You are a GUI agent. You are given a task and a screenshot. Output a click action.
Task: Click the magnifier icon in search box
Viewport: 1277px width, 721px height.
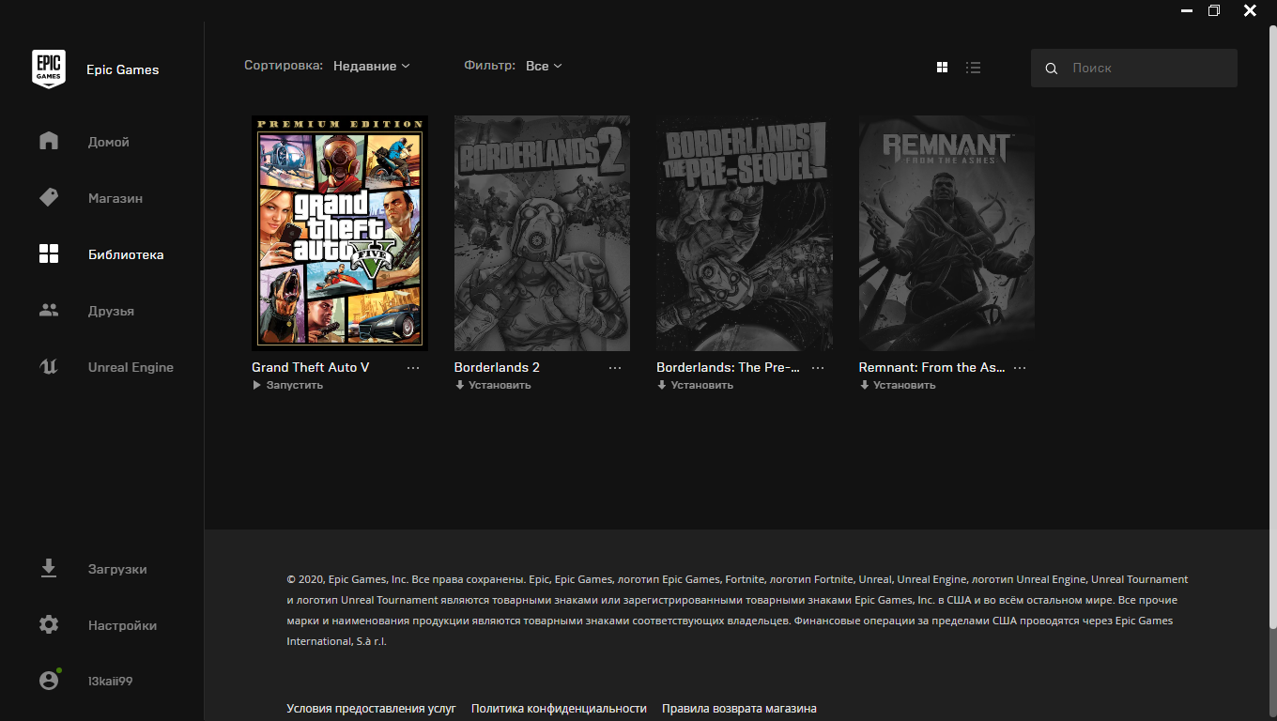(1052, 69)
